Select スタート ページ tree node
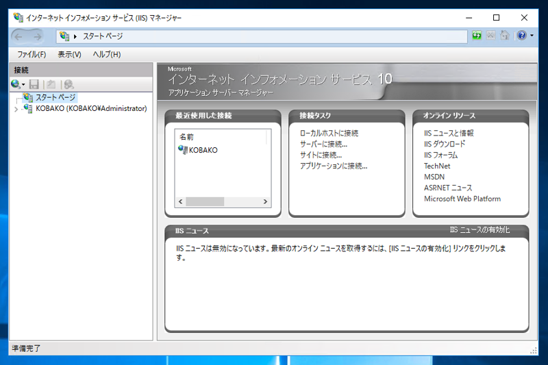The width and height of the screenshot is (548, 365). (55, 97)
